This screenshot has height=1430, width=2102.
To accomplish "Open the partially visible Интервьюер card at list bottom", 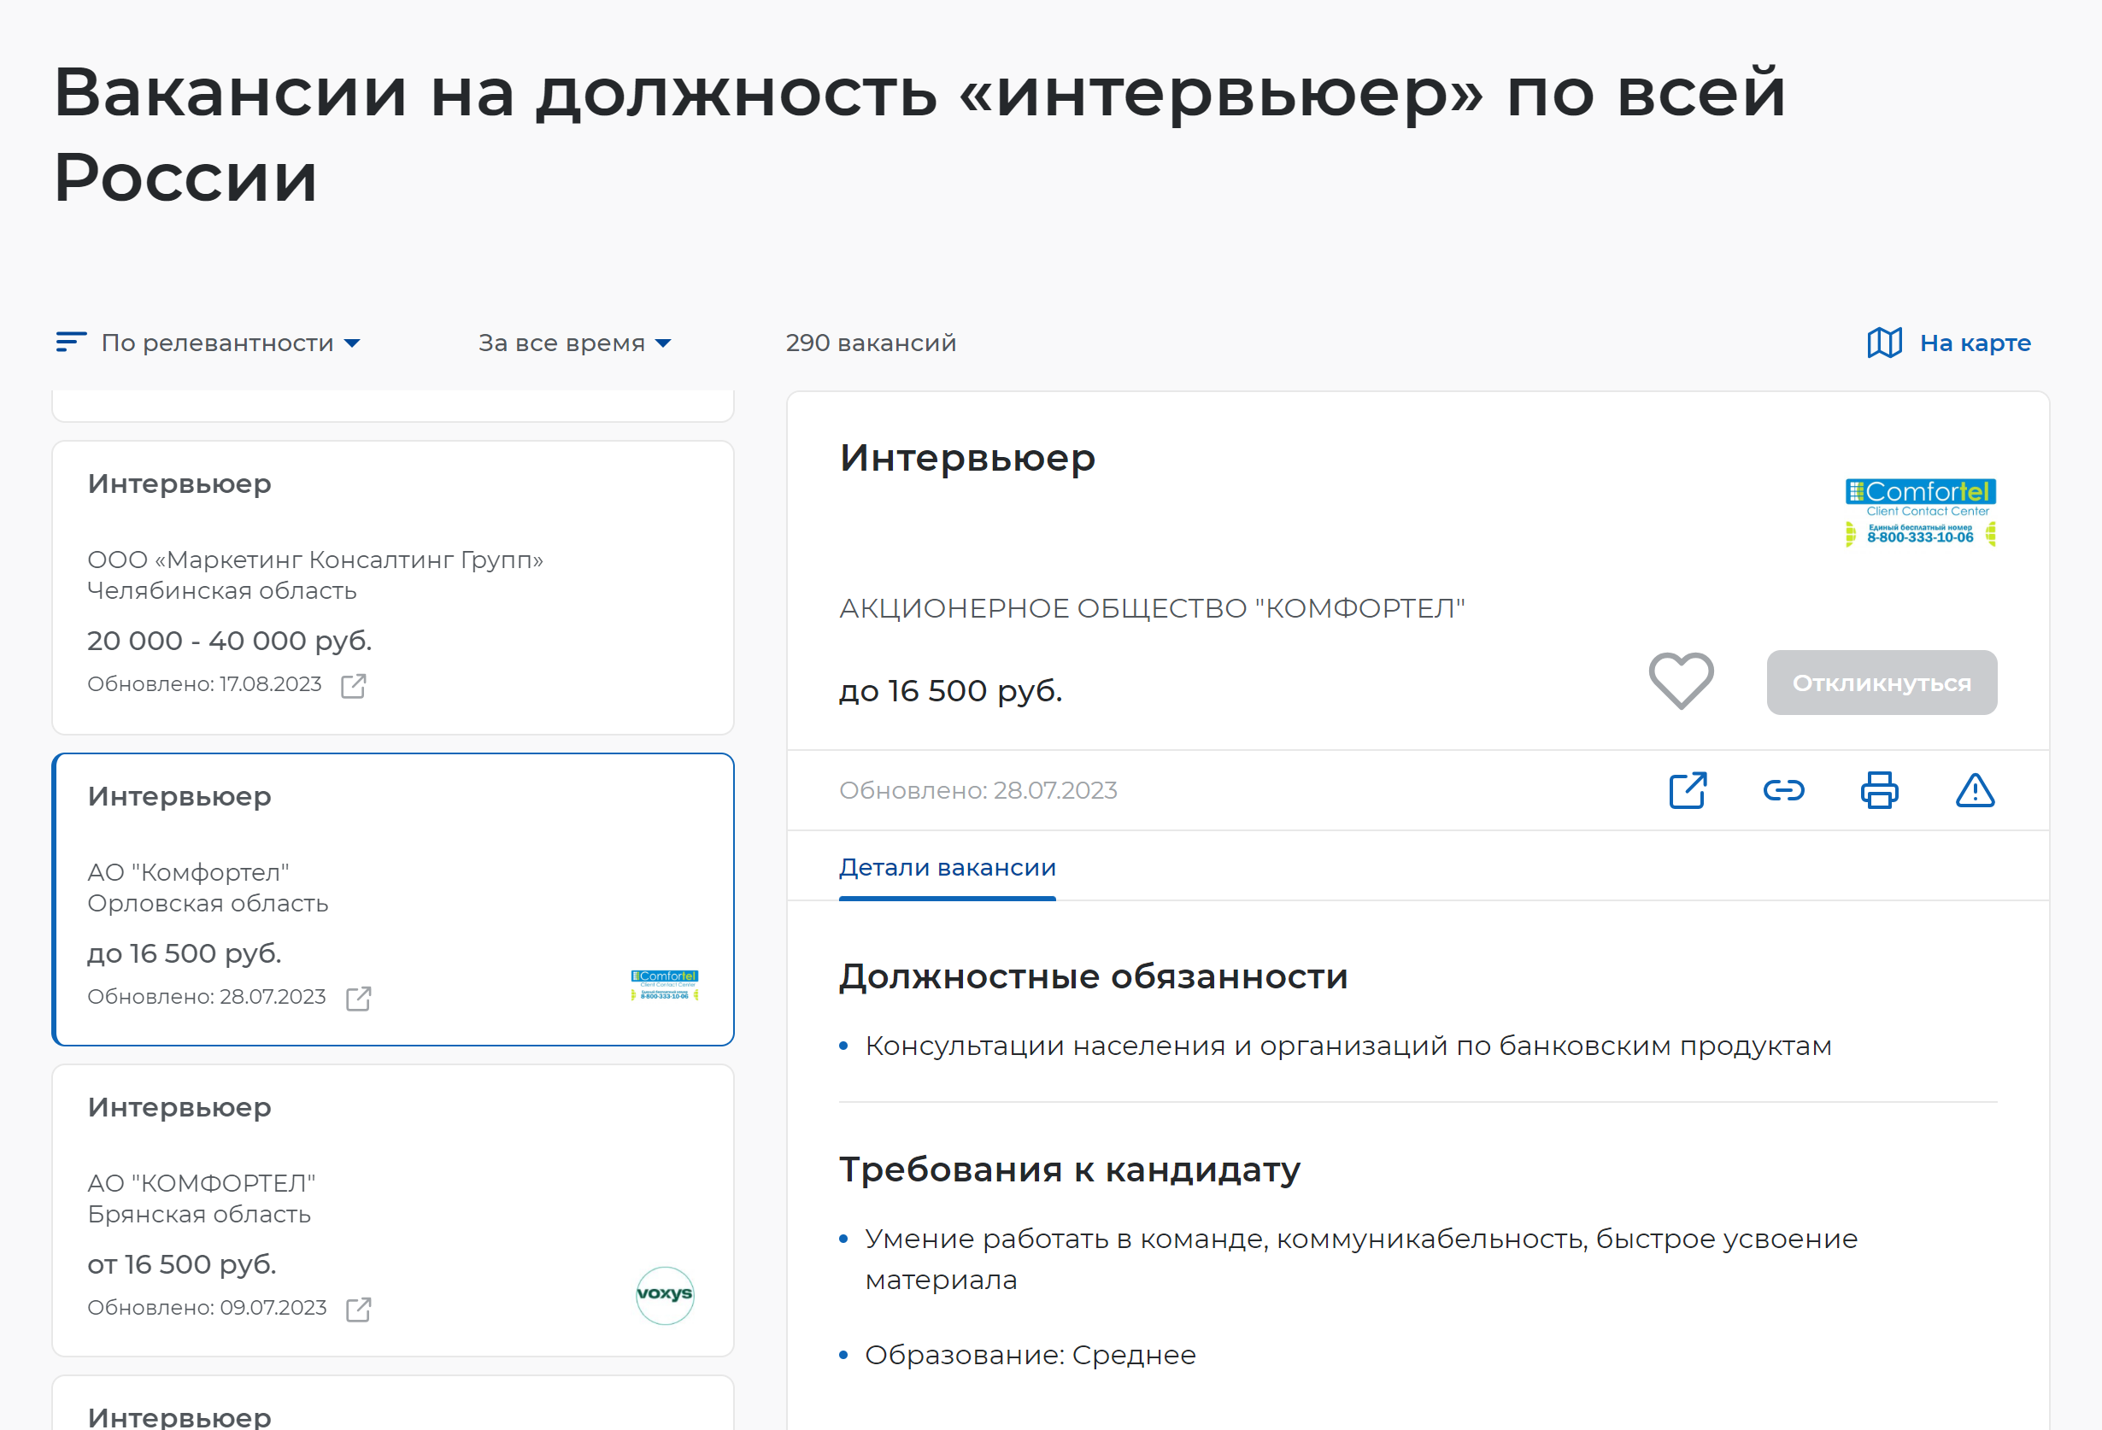I will pos(392,1403).
